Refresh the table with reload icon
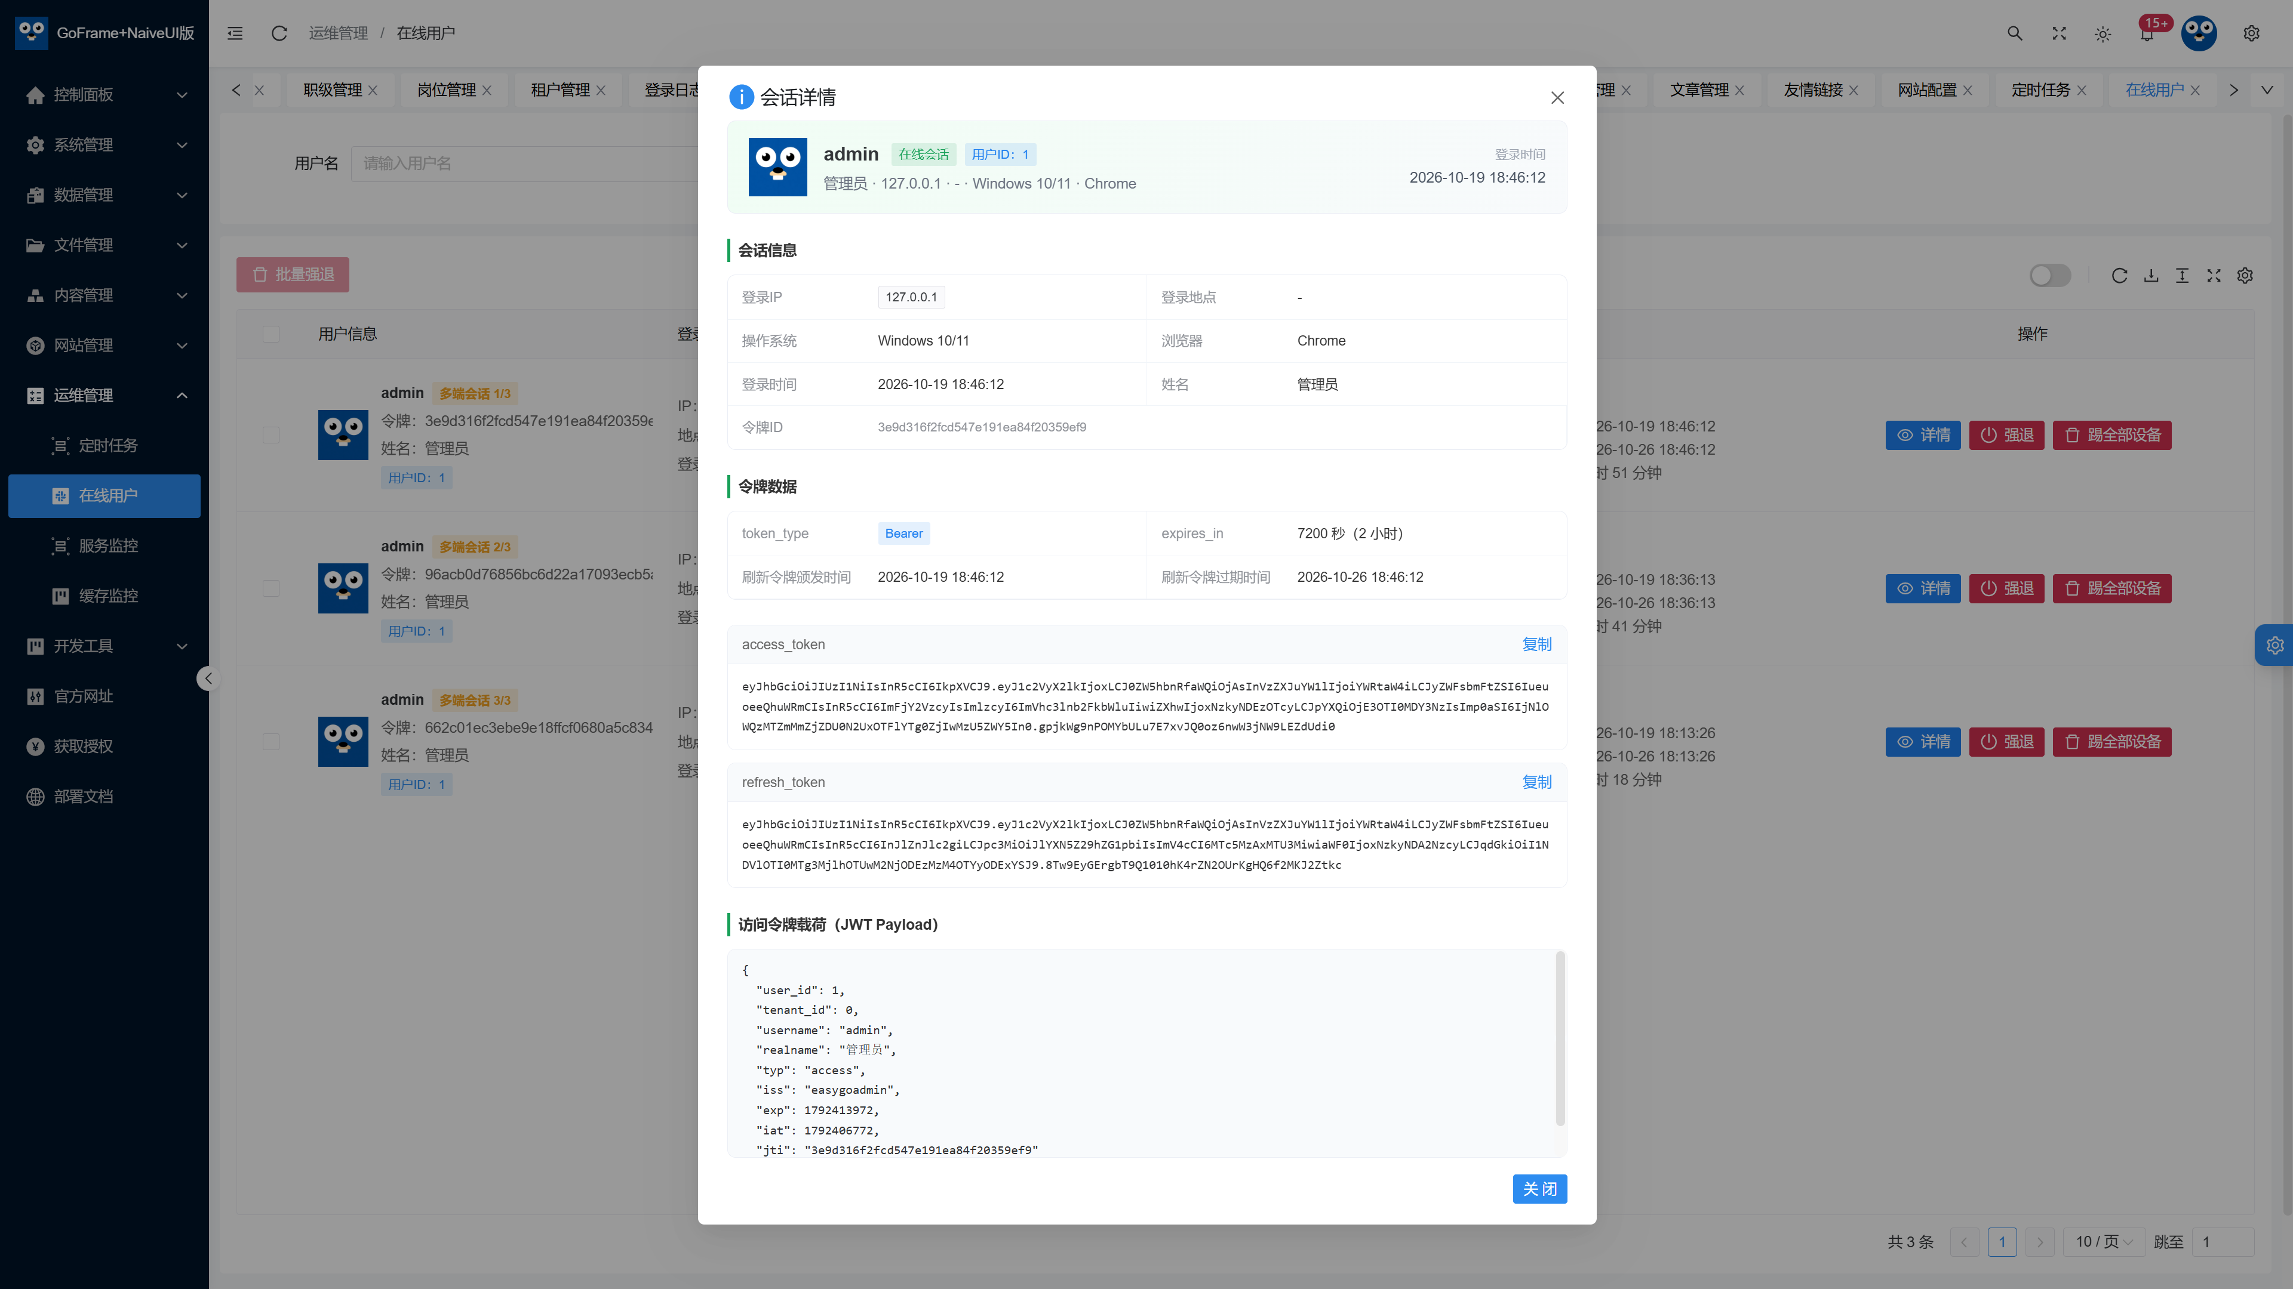Screen dimensions: 2293x1289 tap(2119, 276)
